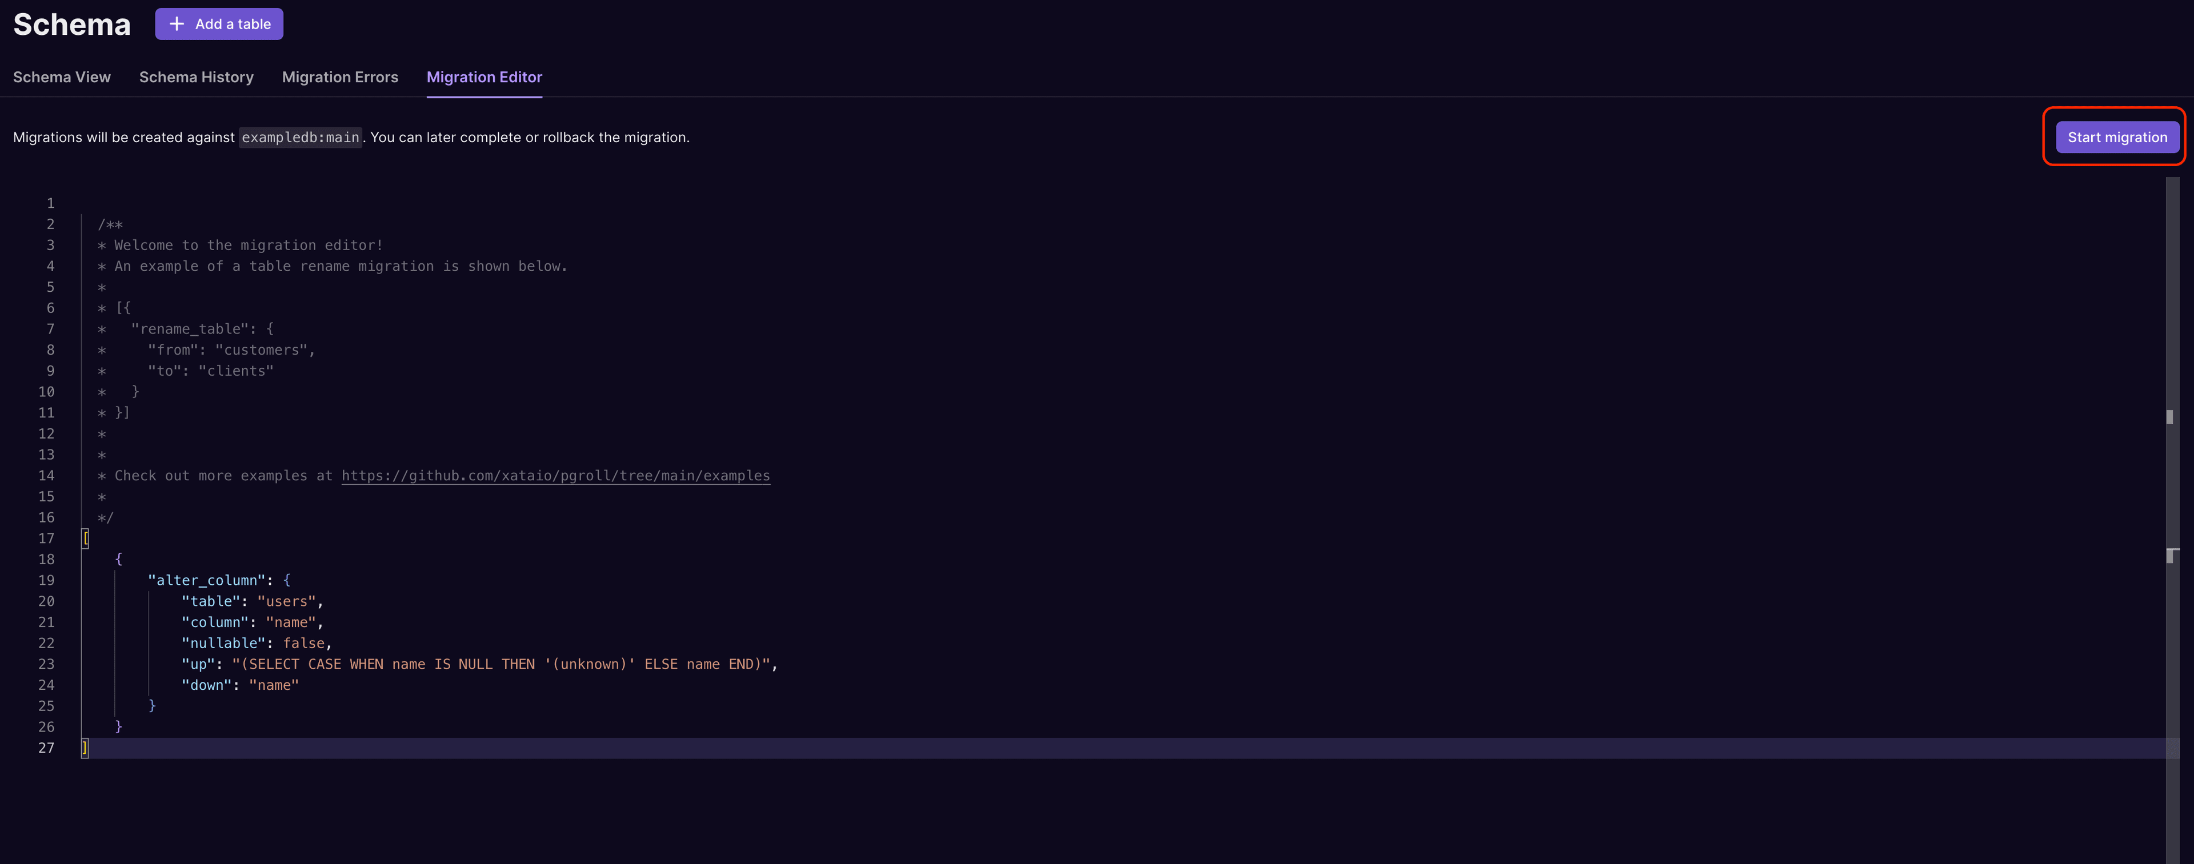The height and width of the screenshot is (864, 2194).
Task: View the Migration Errors tab
Action: (x=340, y=77)
